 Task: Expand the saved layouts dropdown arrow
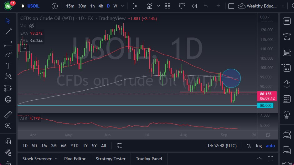[283, 6]
